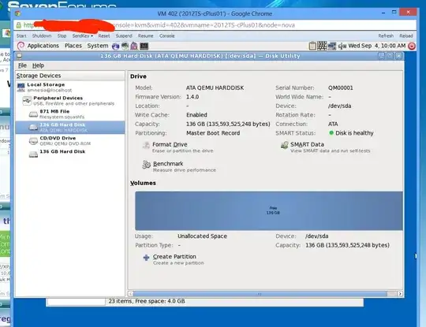Click the Benchmark gears icon
This screenshot has height=327, width=426.
click(146, 165)
